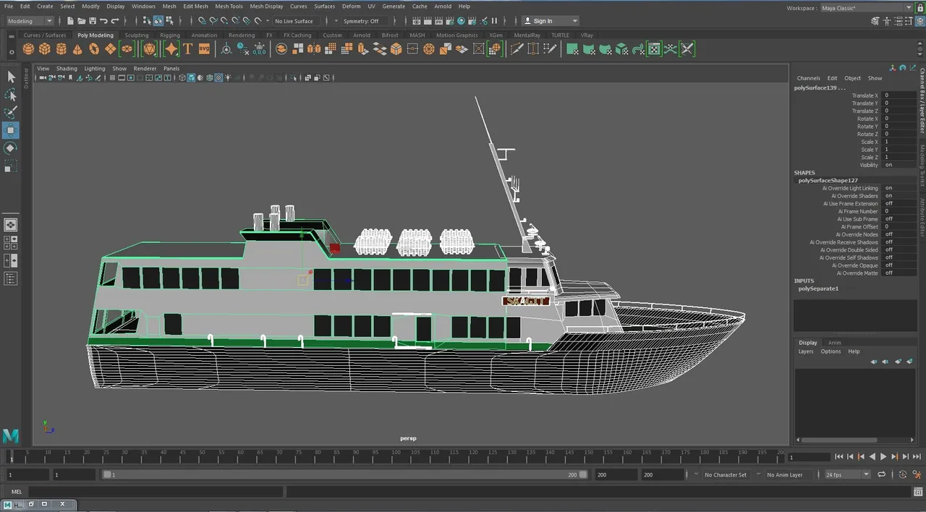
Task: Click the MEL command line input
Action: (155, 492)
